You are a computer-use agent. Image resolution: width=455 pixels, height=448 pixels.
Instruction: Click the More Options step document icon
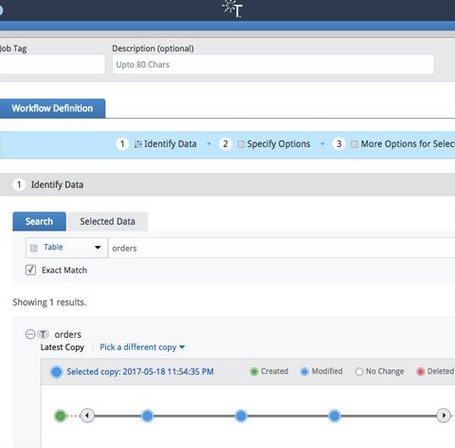coord(355,144)
